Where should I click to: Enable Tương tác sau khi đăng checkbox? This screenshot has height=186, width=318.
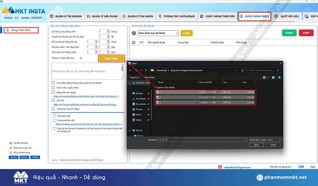pos(53,109)
